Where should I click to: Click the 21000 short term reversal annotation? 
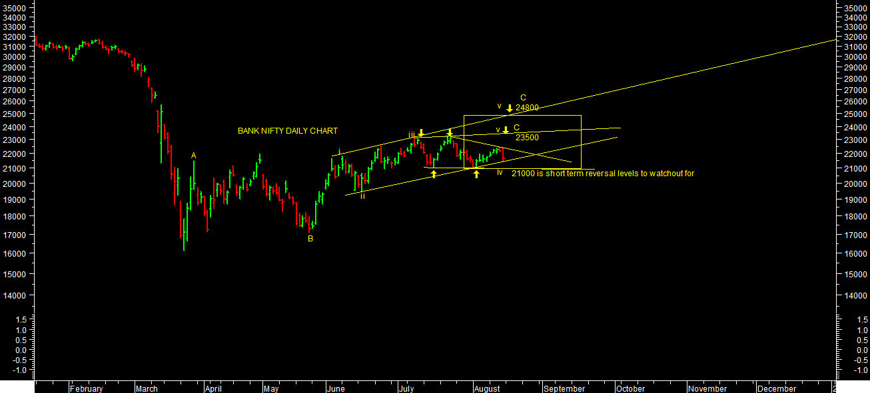pyautogui.click(x=603, y=174)
